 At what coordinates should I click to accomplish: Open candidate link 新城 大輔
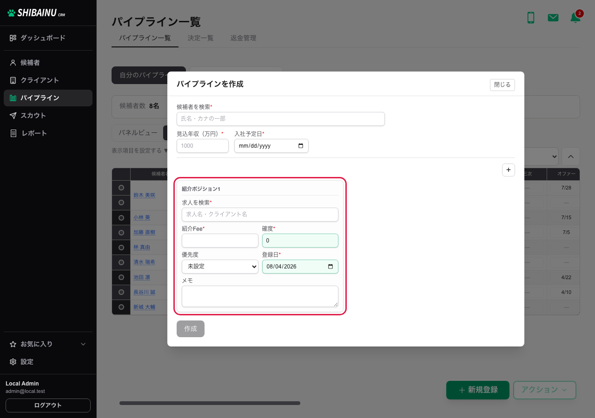[144, 307]
